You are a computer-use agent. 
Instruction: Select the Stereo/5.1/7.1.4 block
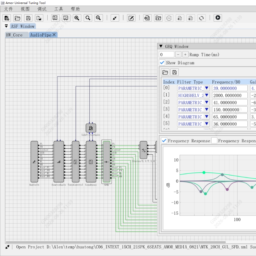point(143,150)
